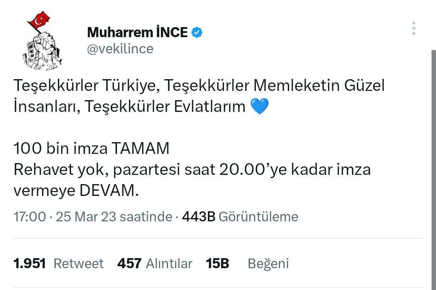Click the "100 bin imza TAMAM" line
Image resolution: width=436 pixels, height=290 pixels.
pos(91,149)
